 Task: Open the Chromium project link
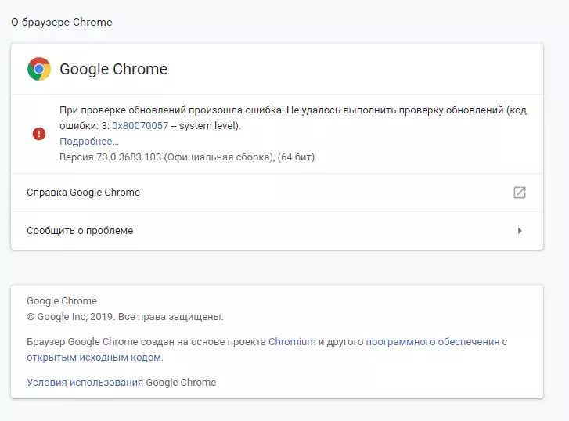[292, 342]
